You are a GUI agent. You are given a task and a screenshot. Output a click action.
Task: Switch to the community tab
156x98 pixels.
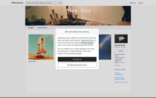tap(42, 28)
